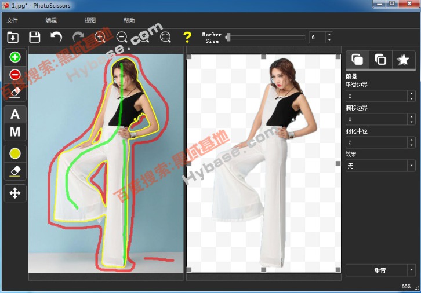421x293 pixels.
Task: Activate the move/pan tool
Action: pyautogui.click(x=15, y=193)
